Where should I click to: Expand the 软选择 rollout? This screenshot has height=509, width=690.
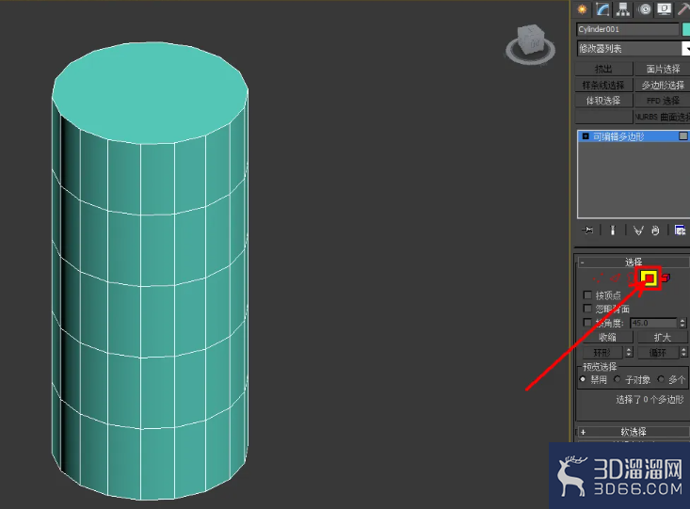point(634,432)
